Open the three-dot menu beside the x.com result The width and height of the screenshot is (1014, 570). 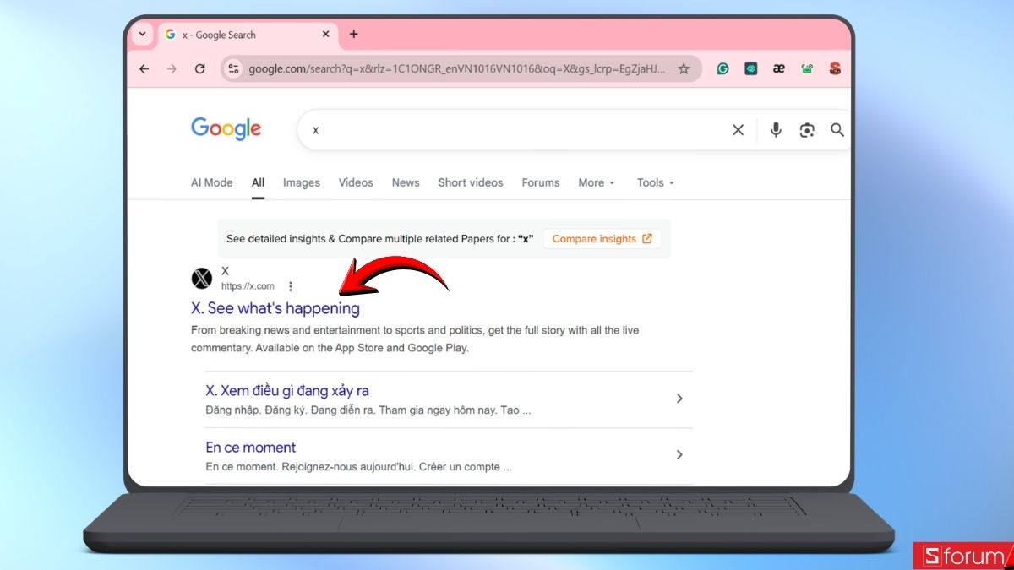point(291,286)
